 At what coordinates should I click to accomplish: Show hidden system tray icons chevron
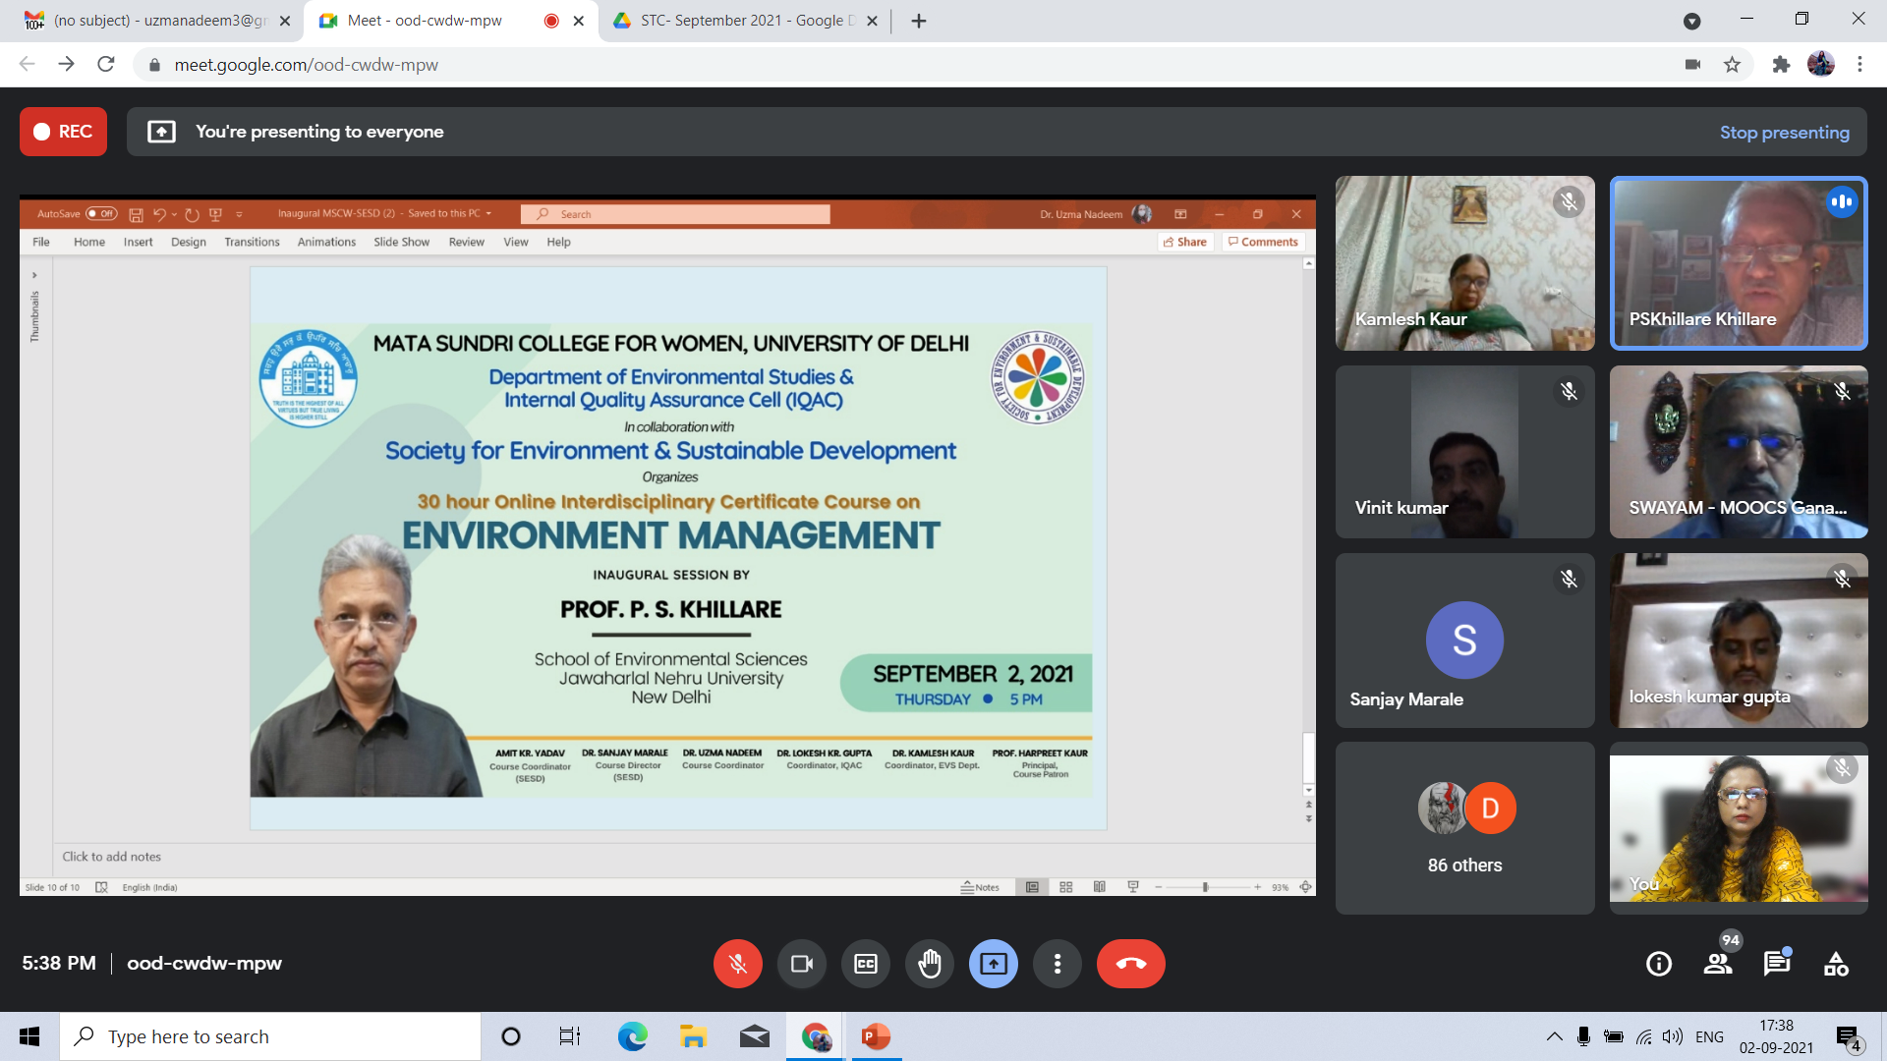[1554, 1036]
